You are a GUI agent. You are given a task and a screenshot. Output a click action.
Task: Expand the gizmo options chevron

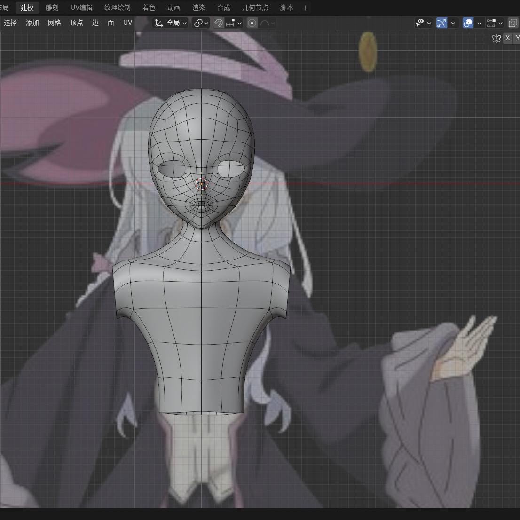click(453, 23)
